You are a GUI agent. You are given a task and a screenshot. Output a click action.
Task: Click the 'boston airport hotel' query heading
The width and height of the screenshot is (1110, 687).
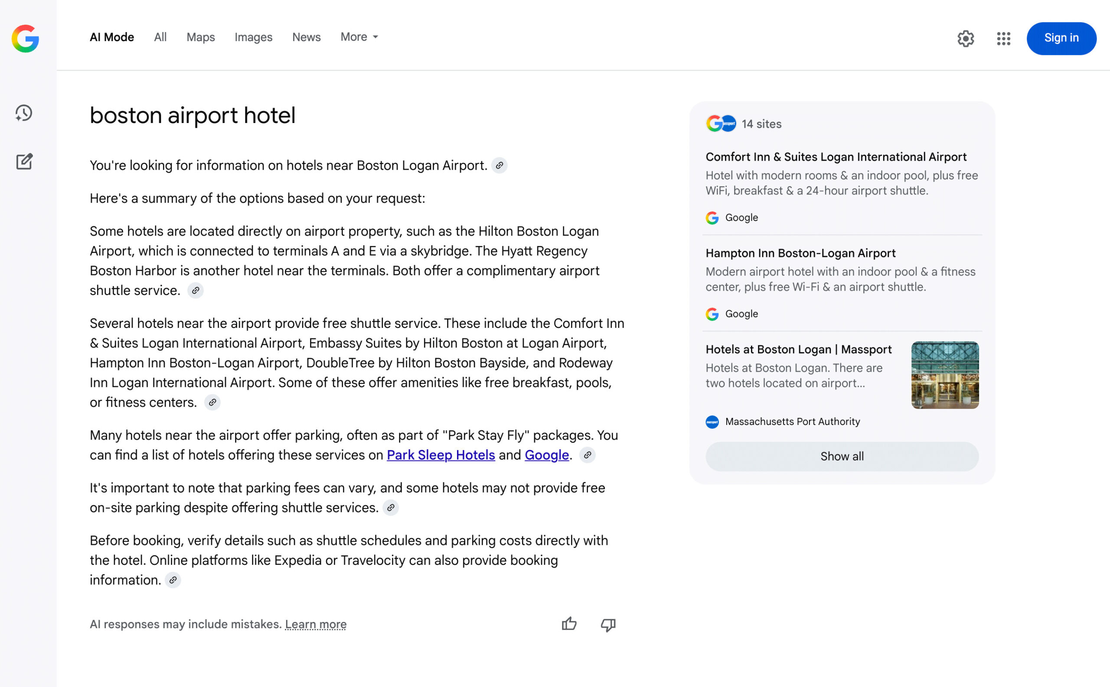[x=193, y=115]
